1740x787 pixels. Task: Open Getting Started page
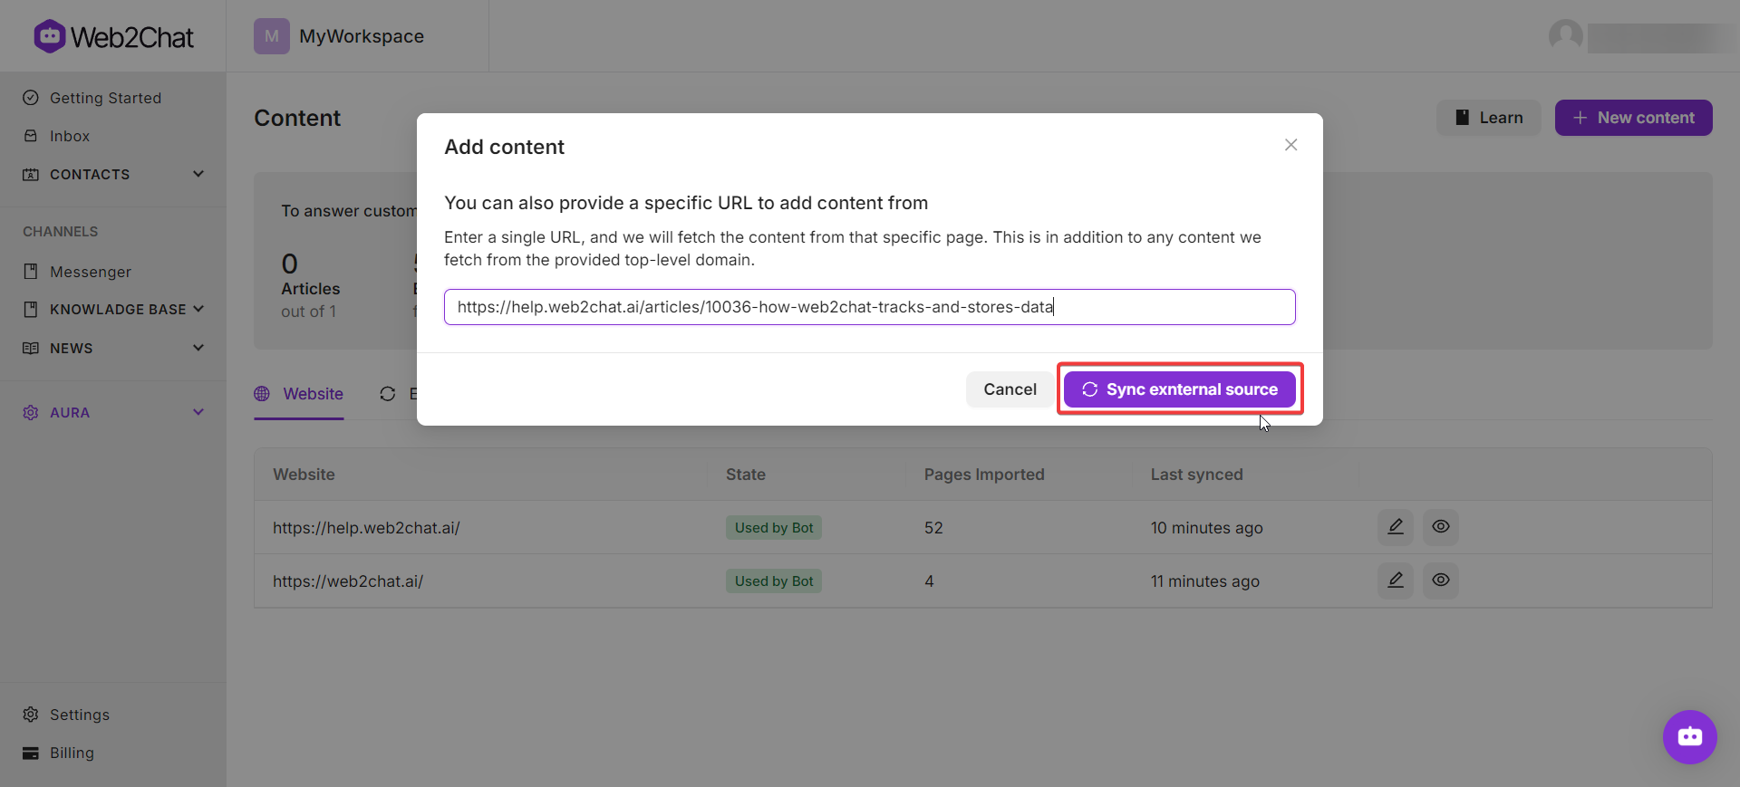pos(105,98)
